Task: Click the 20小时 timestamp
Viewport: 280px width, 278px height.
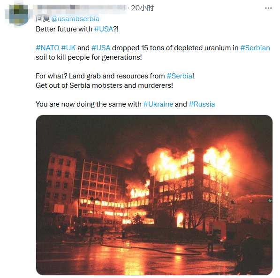Action: point(142,8)
